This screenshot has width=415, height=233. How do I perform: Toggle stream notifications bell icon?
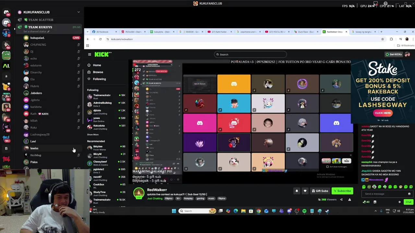click(297, 191)
